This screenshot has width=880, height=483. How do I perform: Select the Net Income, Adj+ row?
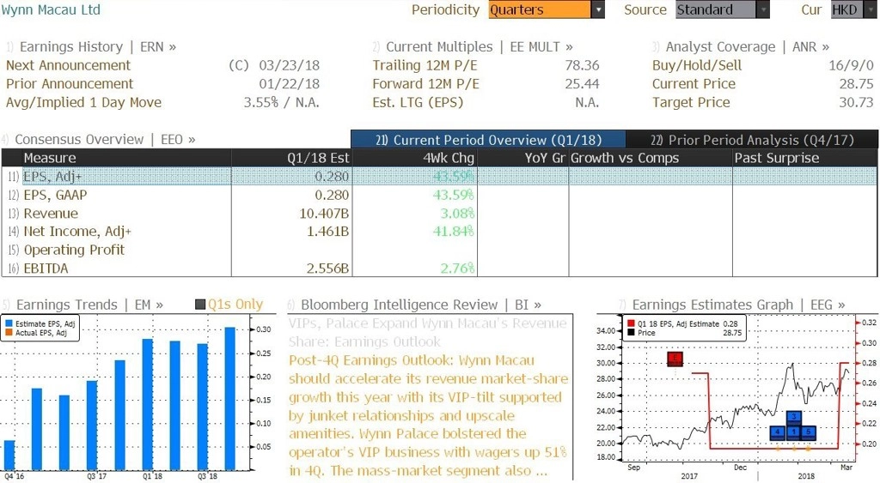[439, 232]
